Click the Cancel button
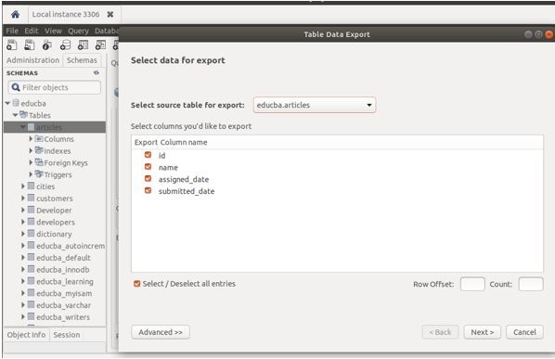This screenshot has height=359, width=555. [524, 332]
